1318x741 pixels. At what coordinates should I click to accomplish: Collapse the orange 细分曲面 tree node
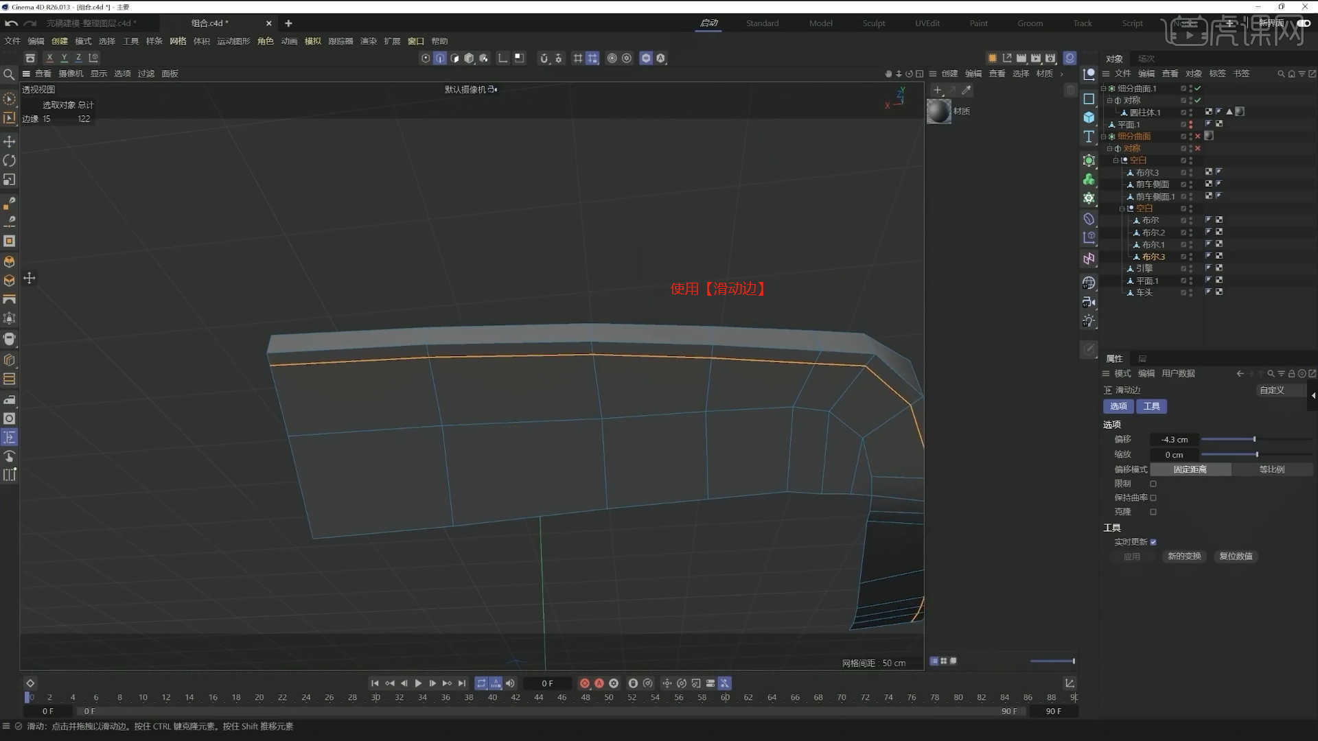pyautogui.click(x=1104, y=137)
